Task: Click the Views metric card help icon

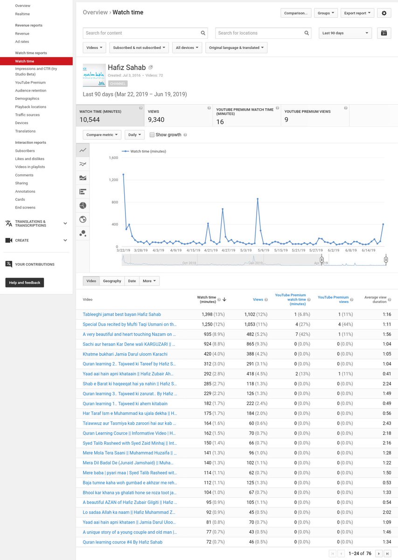Action: pyautogui.click(x=209, y=108)
